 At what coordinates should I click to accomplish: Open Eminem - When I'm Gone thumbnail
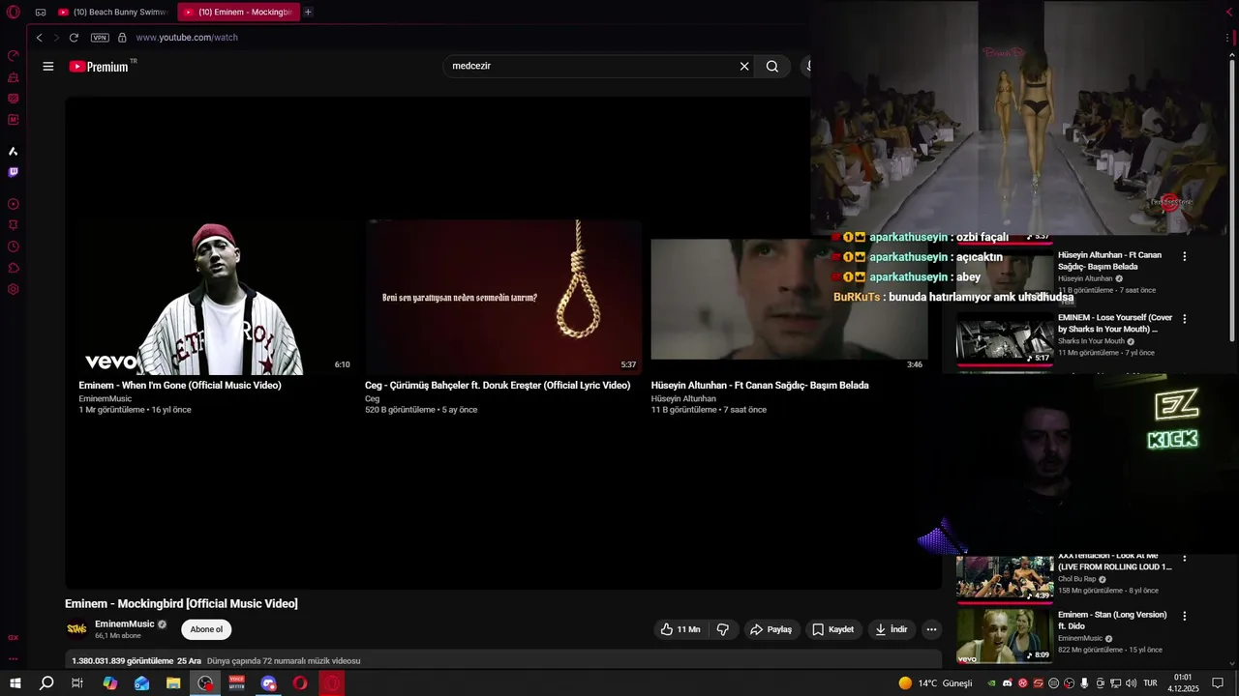click(216, 298)
